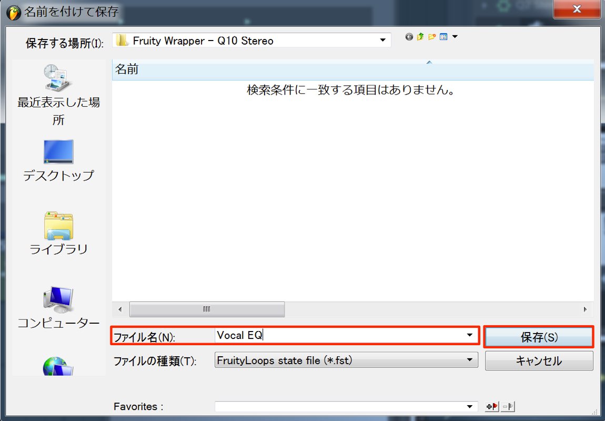The height and width of the screenshot is (421, 605).
Task: Add current folder to Favorites icon
Action: point(492,406)
